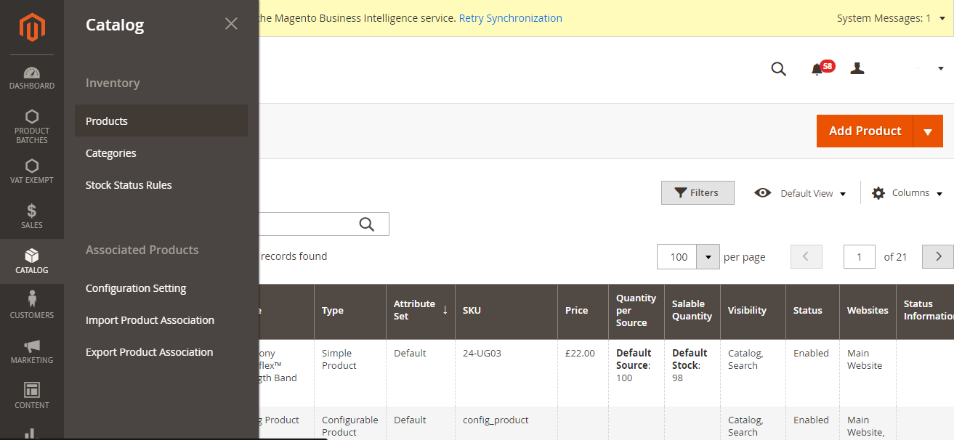Expand the per page size dropdown
The height and width of the screenshot is (440, 970).
tap(708, 257)
